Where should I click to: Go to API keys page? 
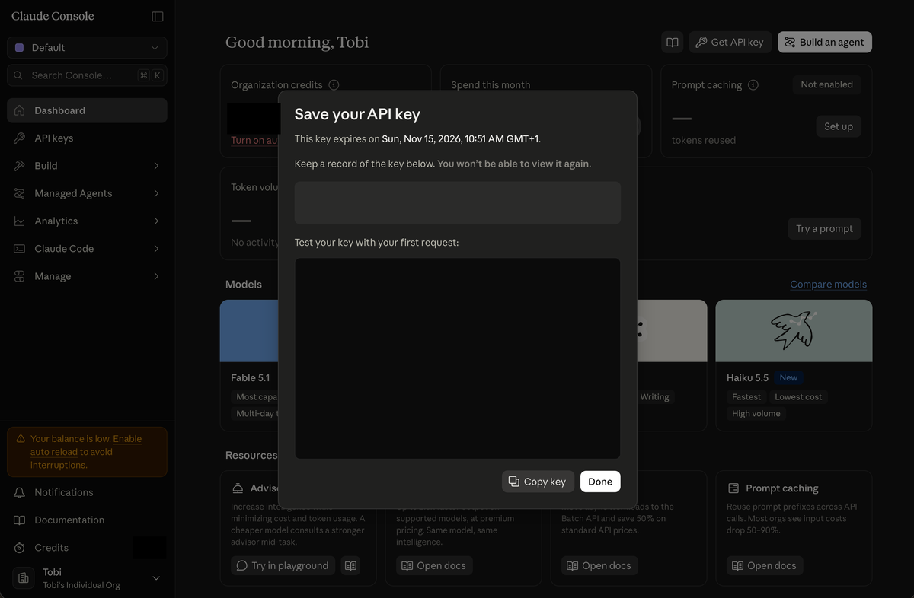coord(87,138)
